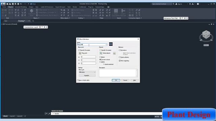
Task: Click the Description text area
Action: [x=117, y=73]
